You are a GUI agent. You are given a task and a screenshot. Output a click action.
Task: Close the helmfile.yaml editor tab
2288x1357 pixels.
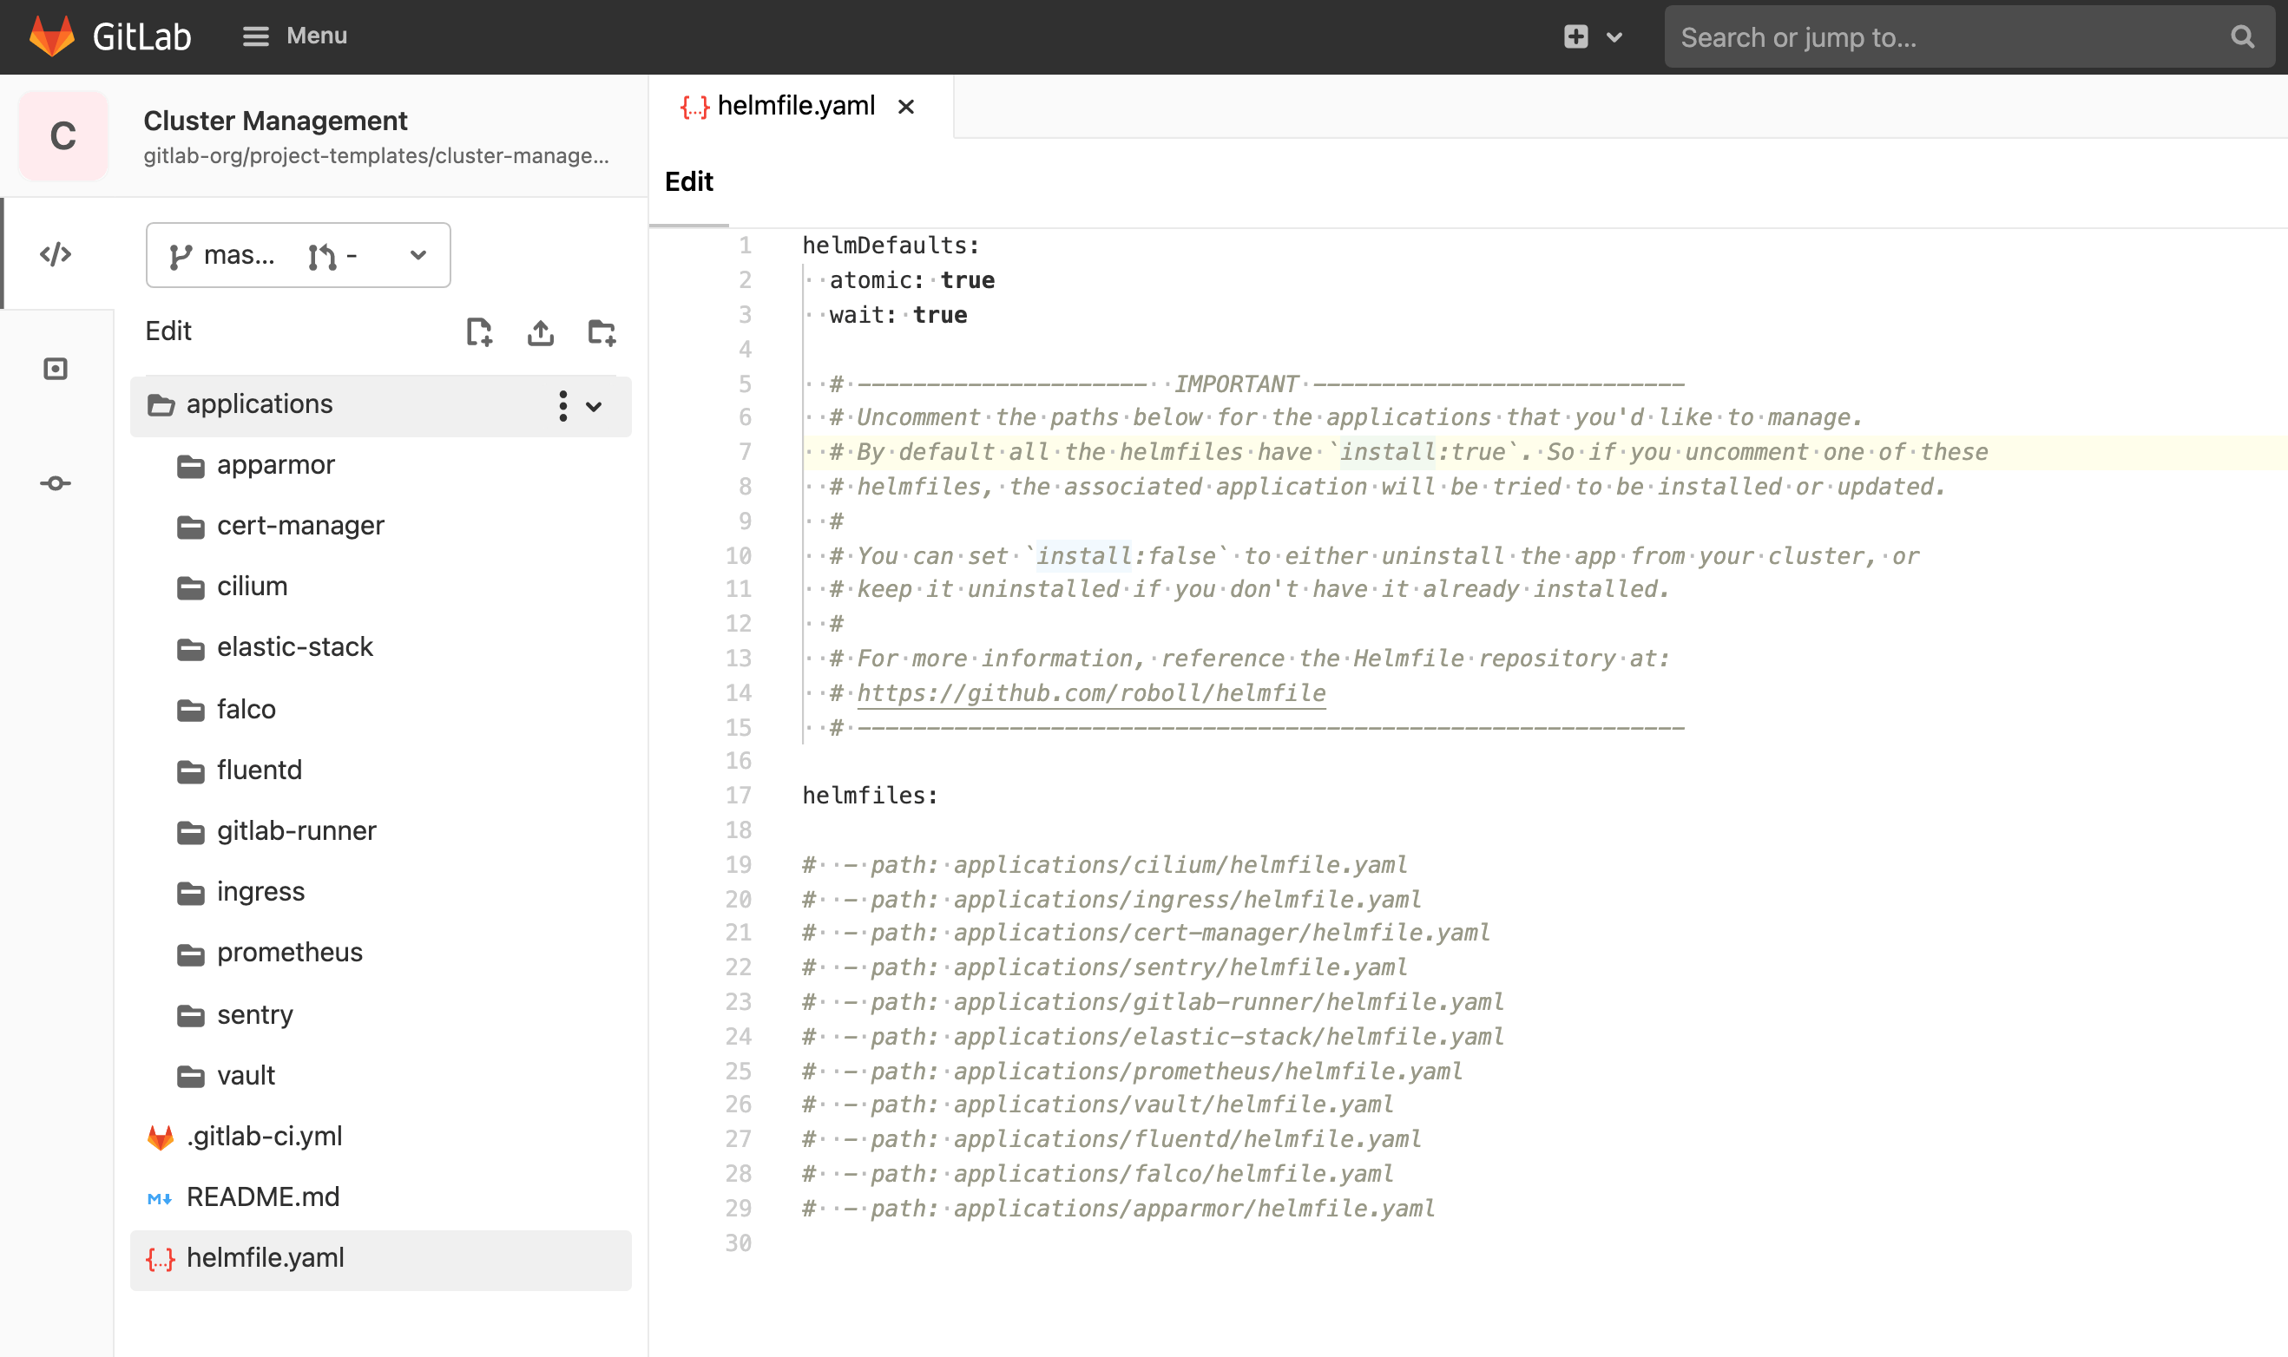[x=905, y=106]
